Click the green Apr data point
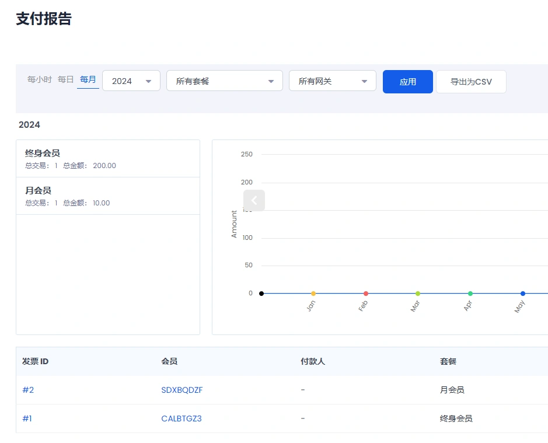Image resolution: width=548 pixels, height=443 pixels. (x=470, y=293)
